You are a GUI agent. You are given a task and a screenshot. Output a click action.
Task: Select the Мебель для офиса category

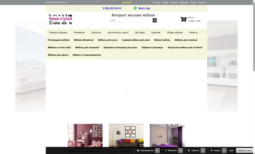click(x=58, y=55)
